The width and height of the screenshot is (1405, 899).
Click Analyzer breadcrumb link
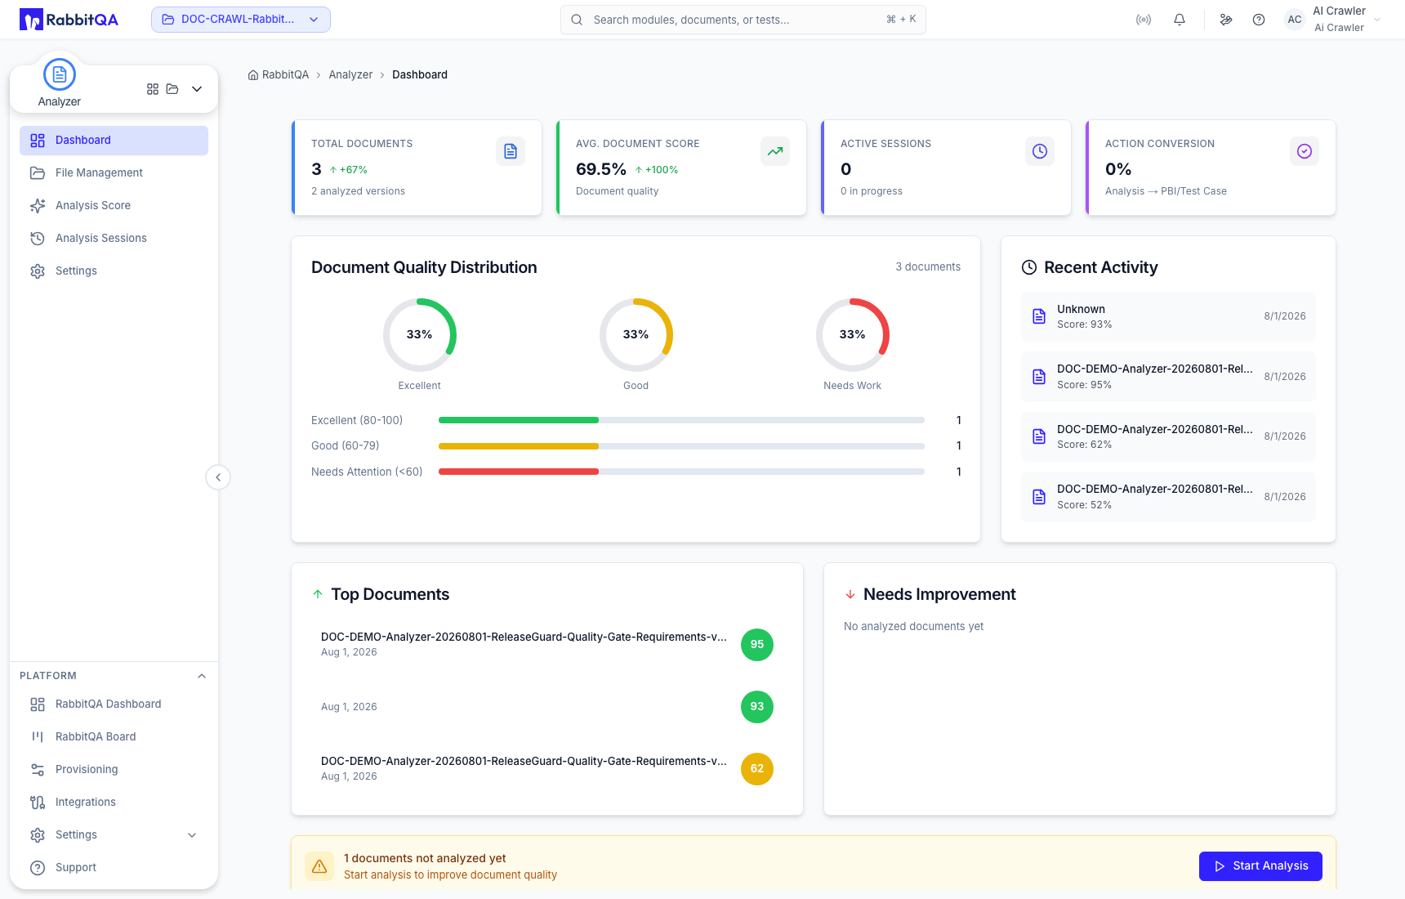pyautogui.click(x=350, y=75)
